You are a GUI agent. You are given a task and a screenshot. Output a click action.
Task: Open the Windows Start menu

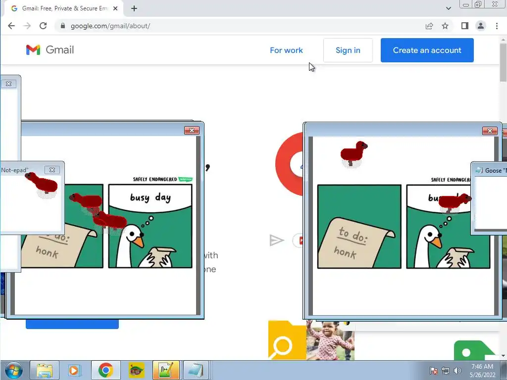coord(13,370)
